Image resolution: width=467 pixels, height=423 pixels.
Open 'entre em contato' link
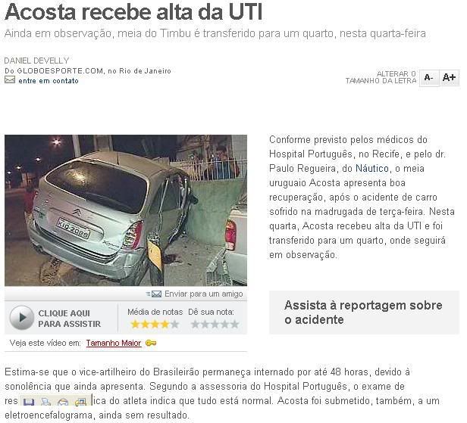click(x=49, y=81)
